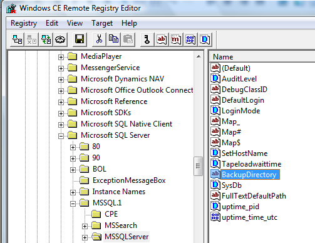Viewport: 315px width, 243px height.
Task: Expand the MediaPlayer tree node
Action: pyautogui.click(x=61, y=57)
